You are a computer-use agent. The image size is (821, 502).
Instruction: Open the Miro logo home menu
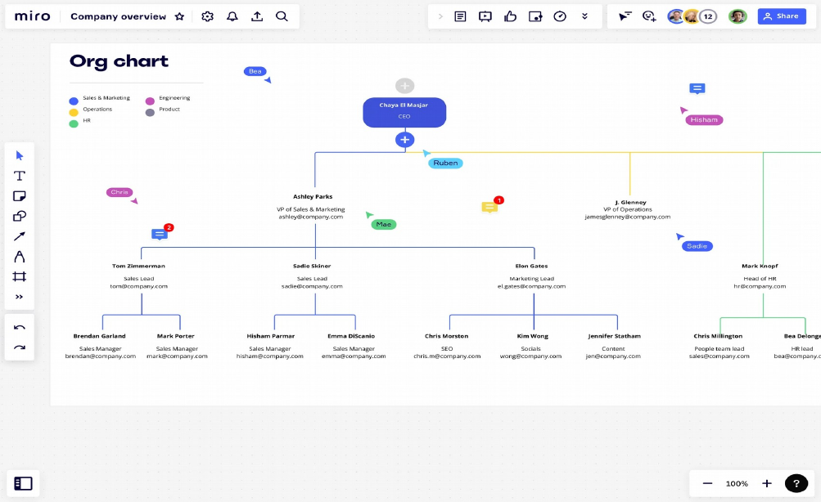point(33,16)
